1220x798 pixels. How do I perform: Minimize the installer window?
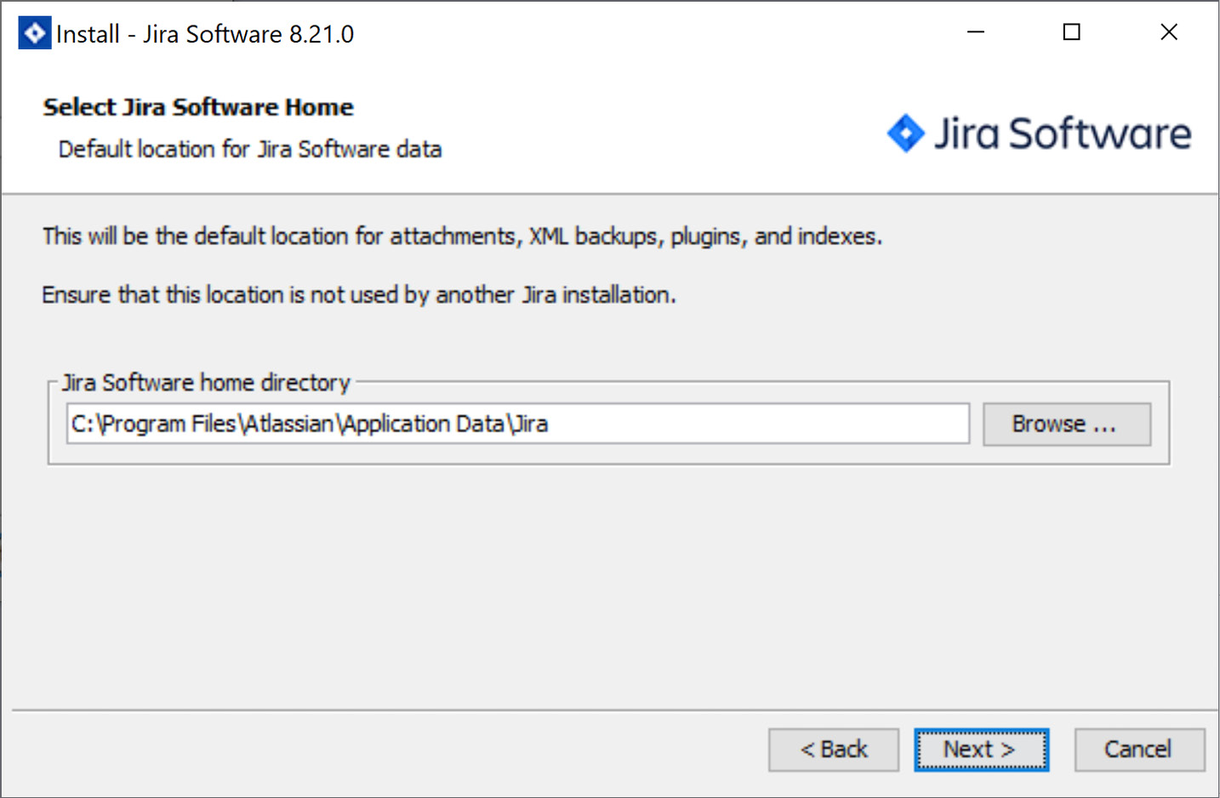975,31
